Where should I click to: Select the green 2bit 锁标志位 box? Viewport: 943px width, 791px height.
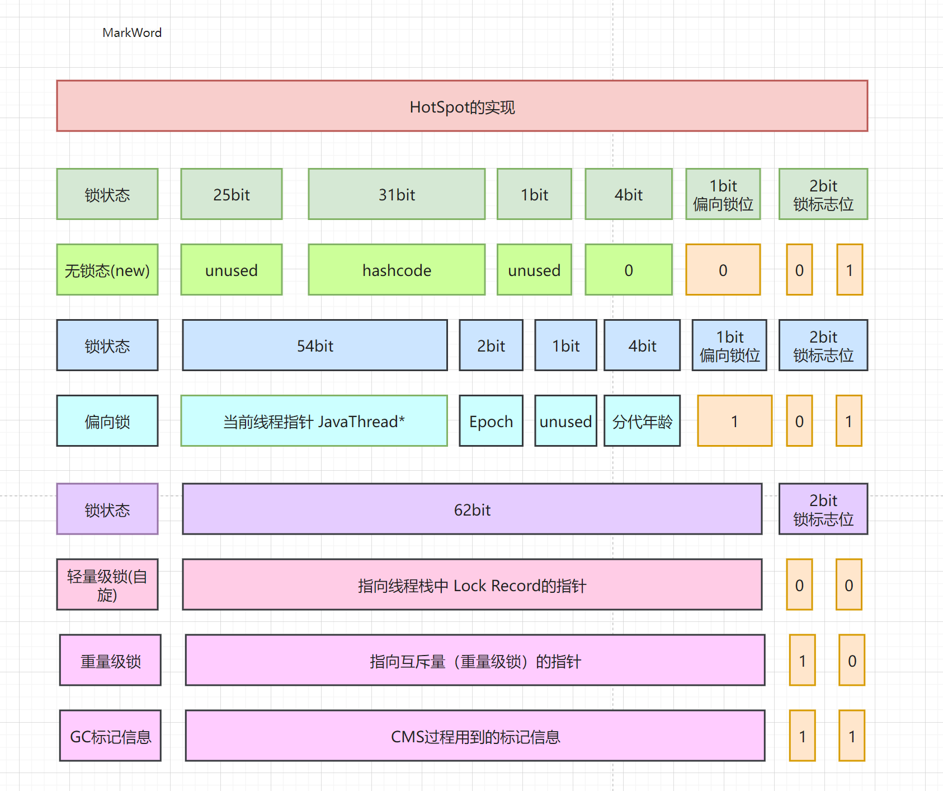pos(823,194)
